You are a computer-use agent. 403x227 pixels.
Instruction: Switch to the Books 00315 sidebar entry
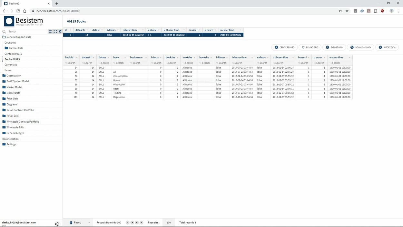[x=13, y=59]
